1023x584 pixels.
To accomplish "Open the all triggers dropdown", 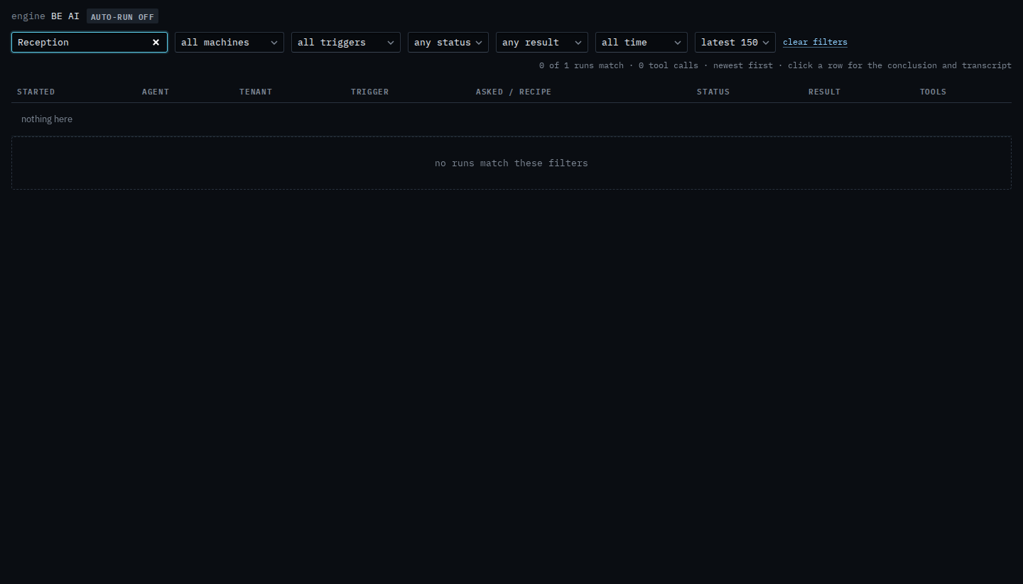I will click(346, 43).
